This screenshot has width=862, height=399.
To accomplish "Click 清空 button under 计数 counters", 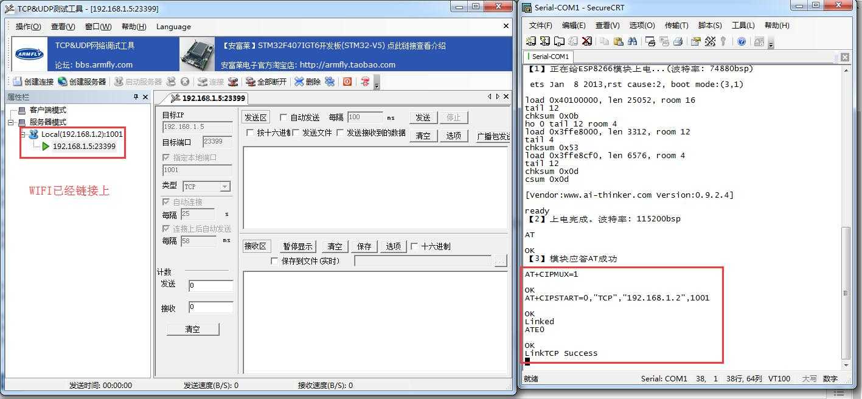I will point(192,329).
